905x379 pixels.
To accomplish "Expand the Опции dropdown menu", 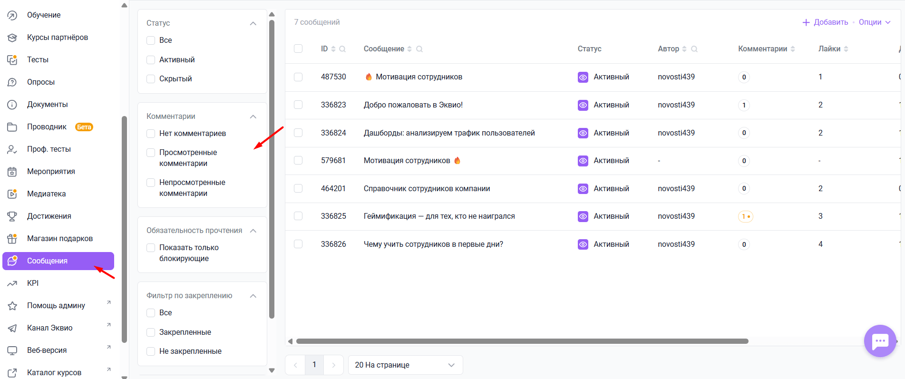I will (x=875, y=22).
